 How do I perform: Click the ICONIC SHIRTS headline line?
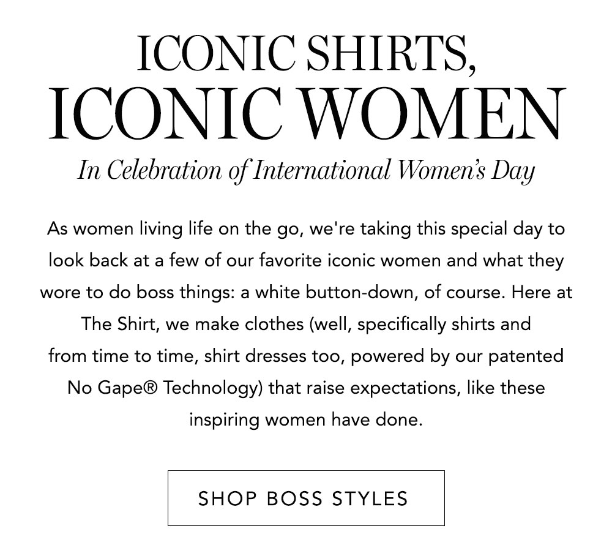(307, 53)
